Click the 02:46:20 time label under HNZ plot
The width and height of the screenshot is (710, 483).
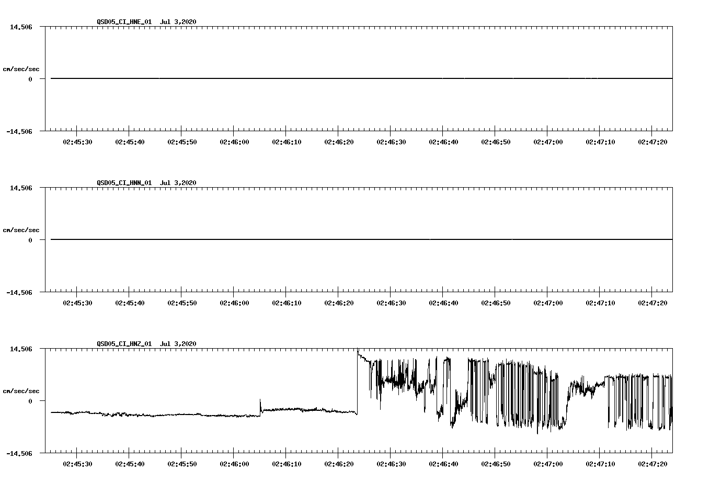pyautogui.click(x=339, y=464)
